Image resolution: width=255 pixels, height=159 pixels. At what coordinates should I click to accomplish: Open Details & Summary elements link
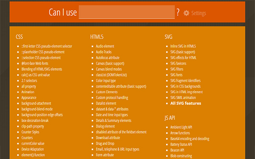click(113, 120)
